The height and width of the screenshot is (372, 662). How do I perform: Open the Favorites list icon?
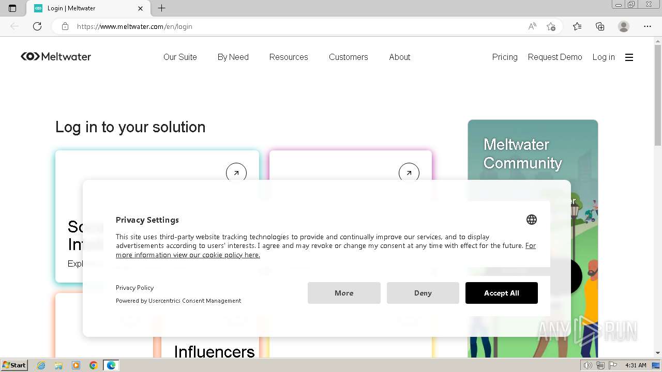coord(577,26)
